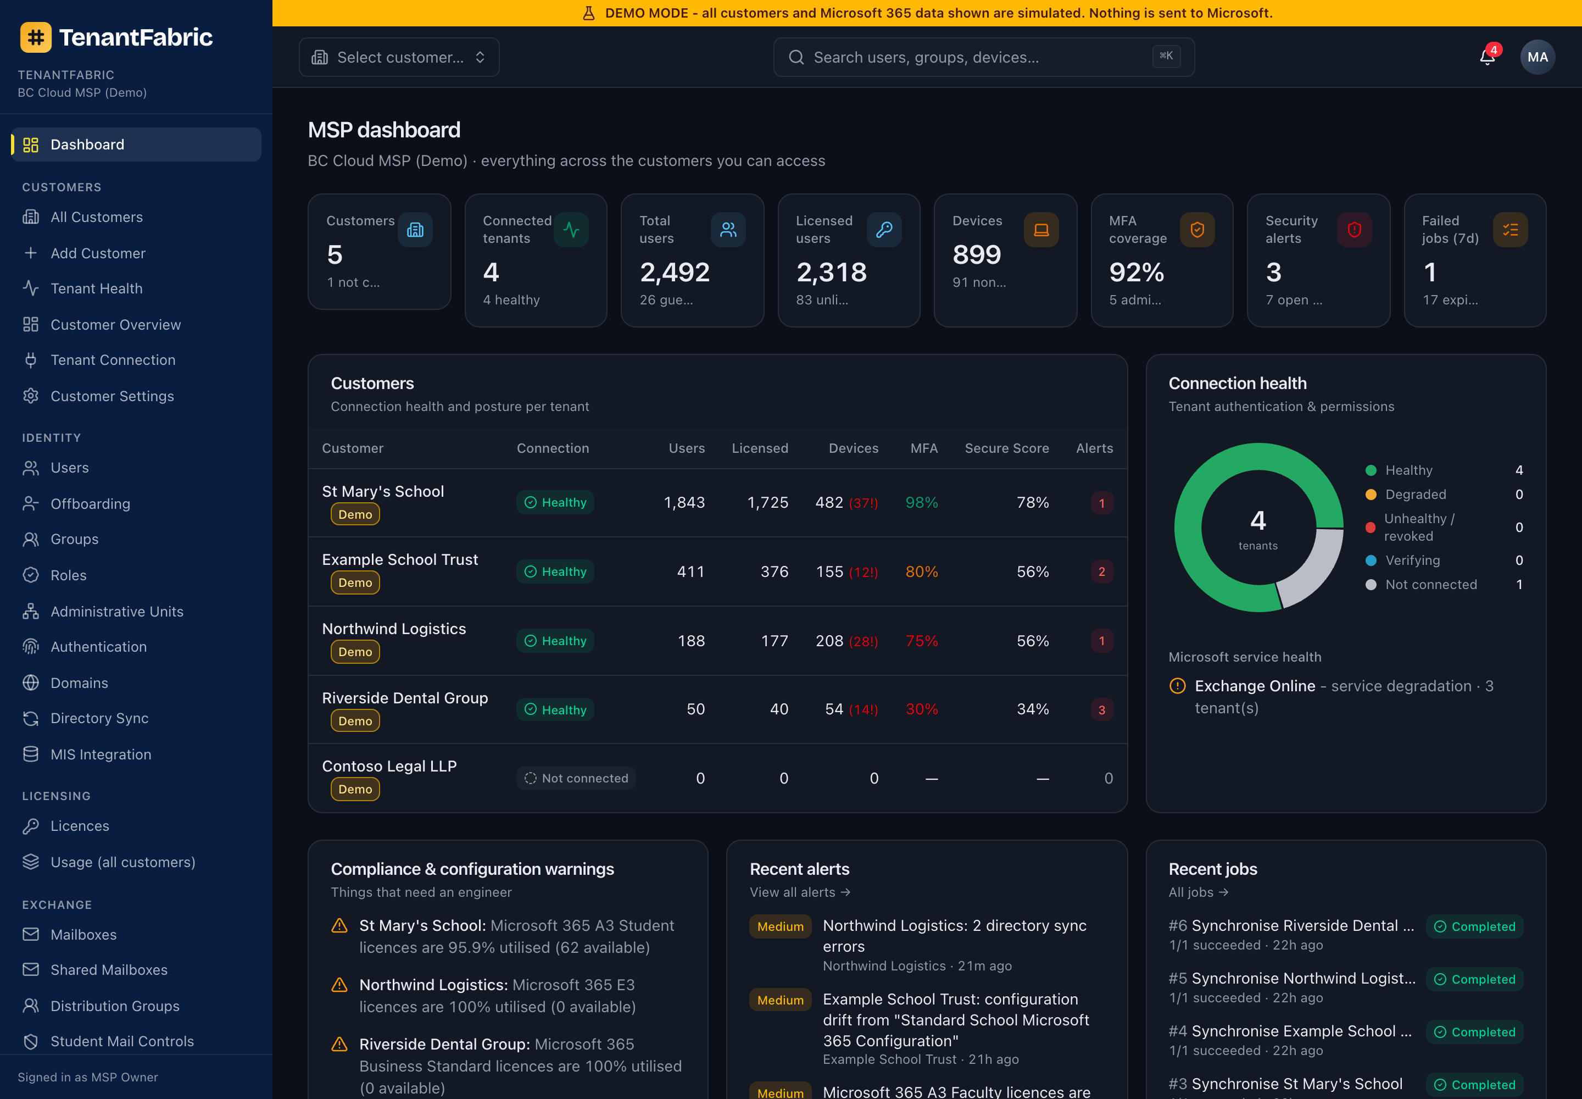The image size is (1582, 1099).
Task: Open the Select customer dropdown
Action: tap(399, 57)
